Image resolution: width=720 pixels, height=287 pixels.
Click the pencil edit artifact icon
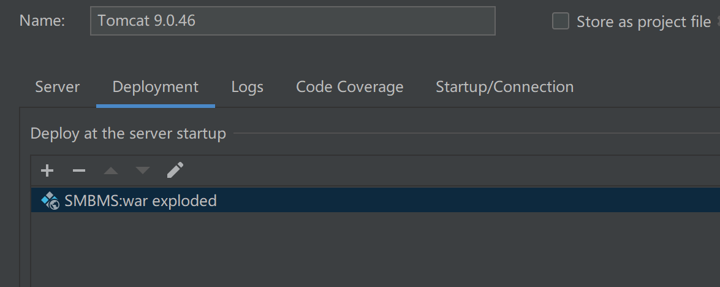175,170
